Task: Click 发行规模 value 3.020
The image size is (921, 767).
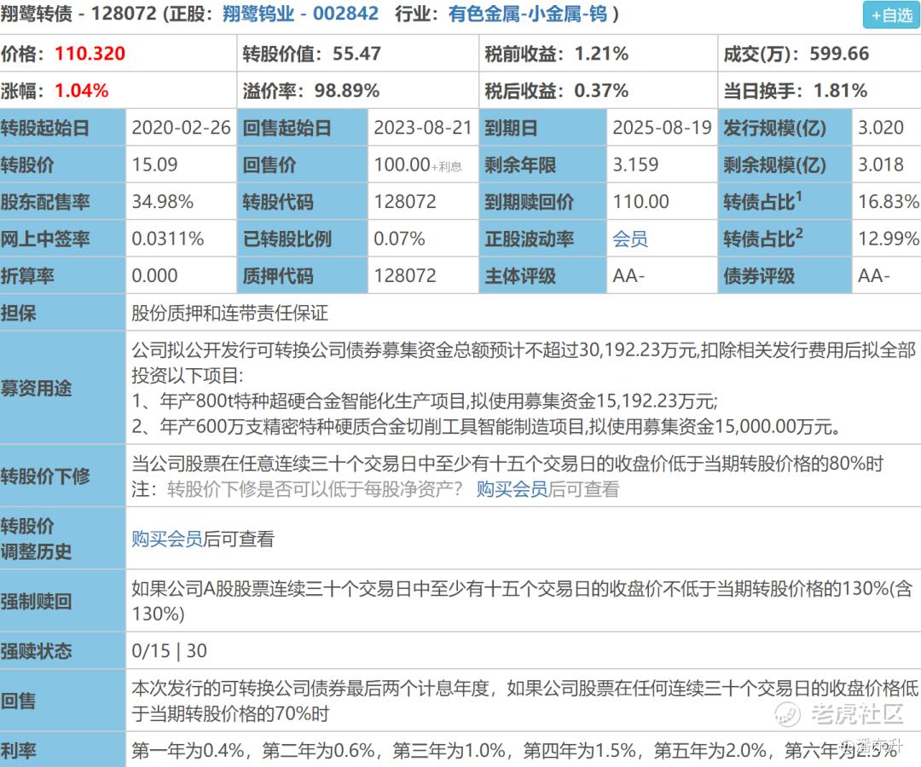Action: click(880, 127)
